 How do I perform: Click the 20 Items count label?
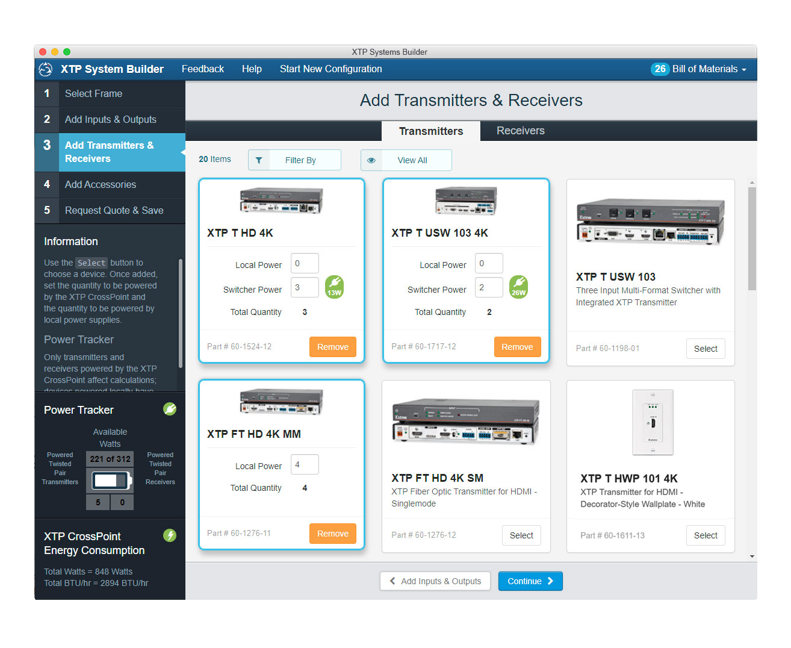[215, 159]
